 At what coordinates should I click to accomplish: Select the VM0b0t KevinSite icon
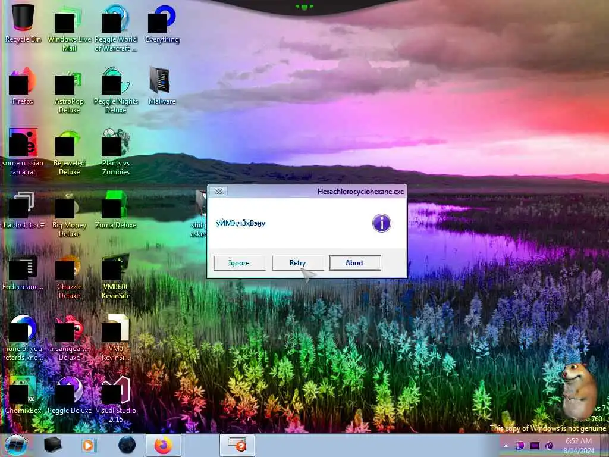[x=116, y=276]
